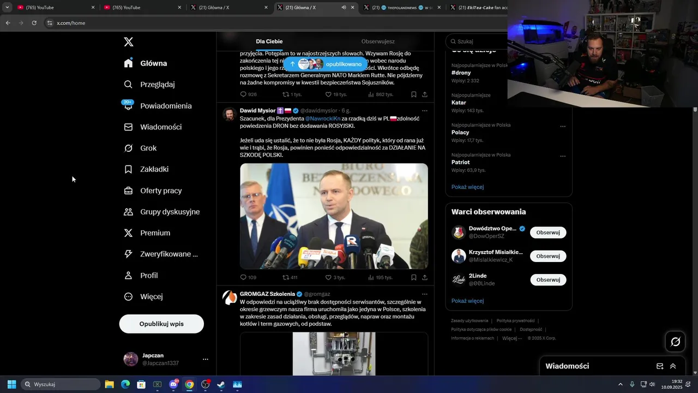Follow Dowództwo Operacyjne account
Viewport: 698px width, 393px height.
click(x=548, y=233)
